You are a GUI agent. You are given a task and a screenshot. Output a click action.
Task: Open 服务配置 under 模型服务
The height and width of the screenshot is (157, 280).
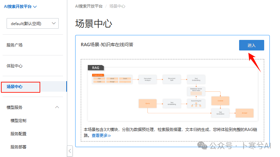click(18, 134)
